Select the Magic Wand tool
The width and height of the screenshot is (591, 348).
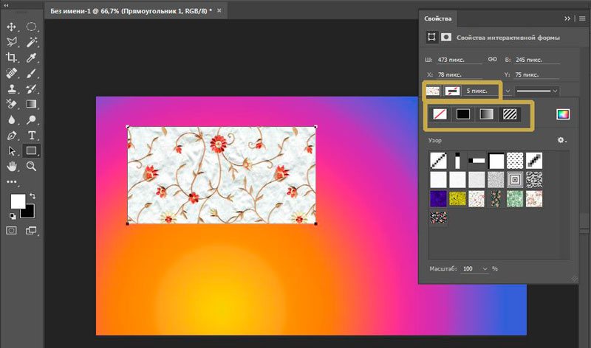(x=31, y=42)
